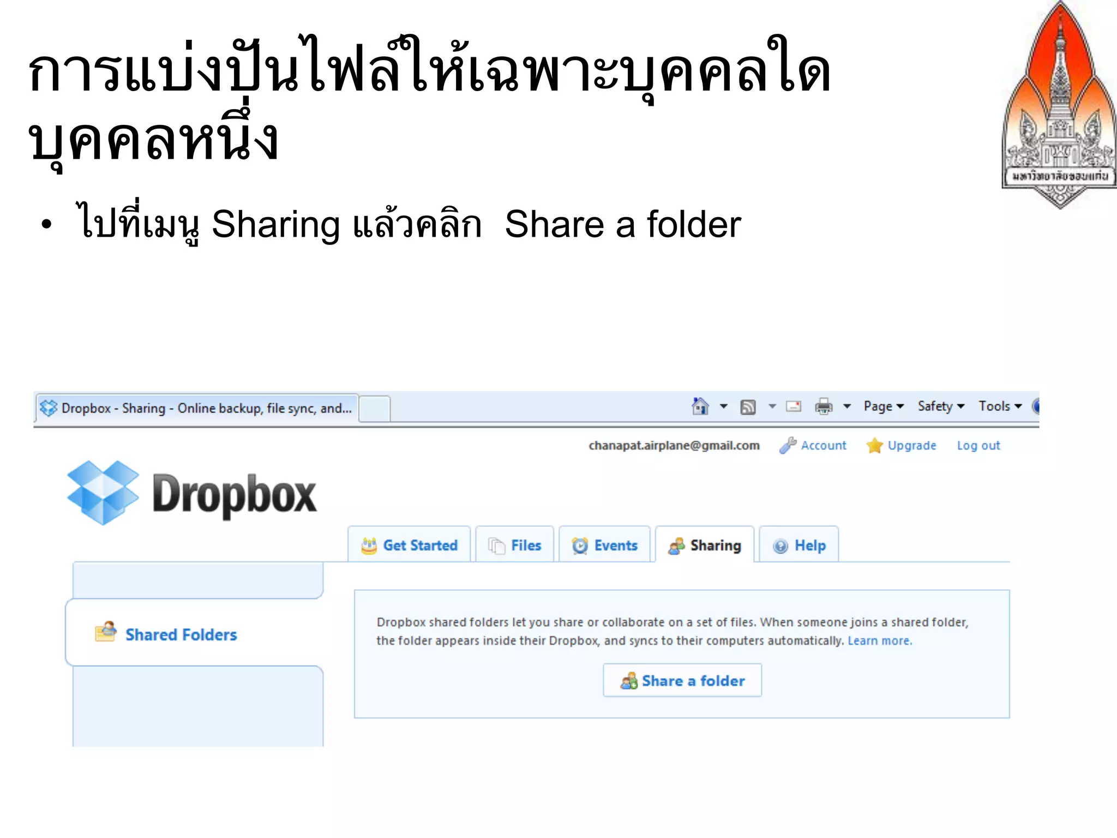Click the clock icon on Events tab

click(x=580, y=546)
